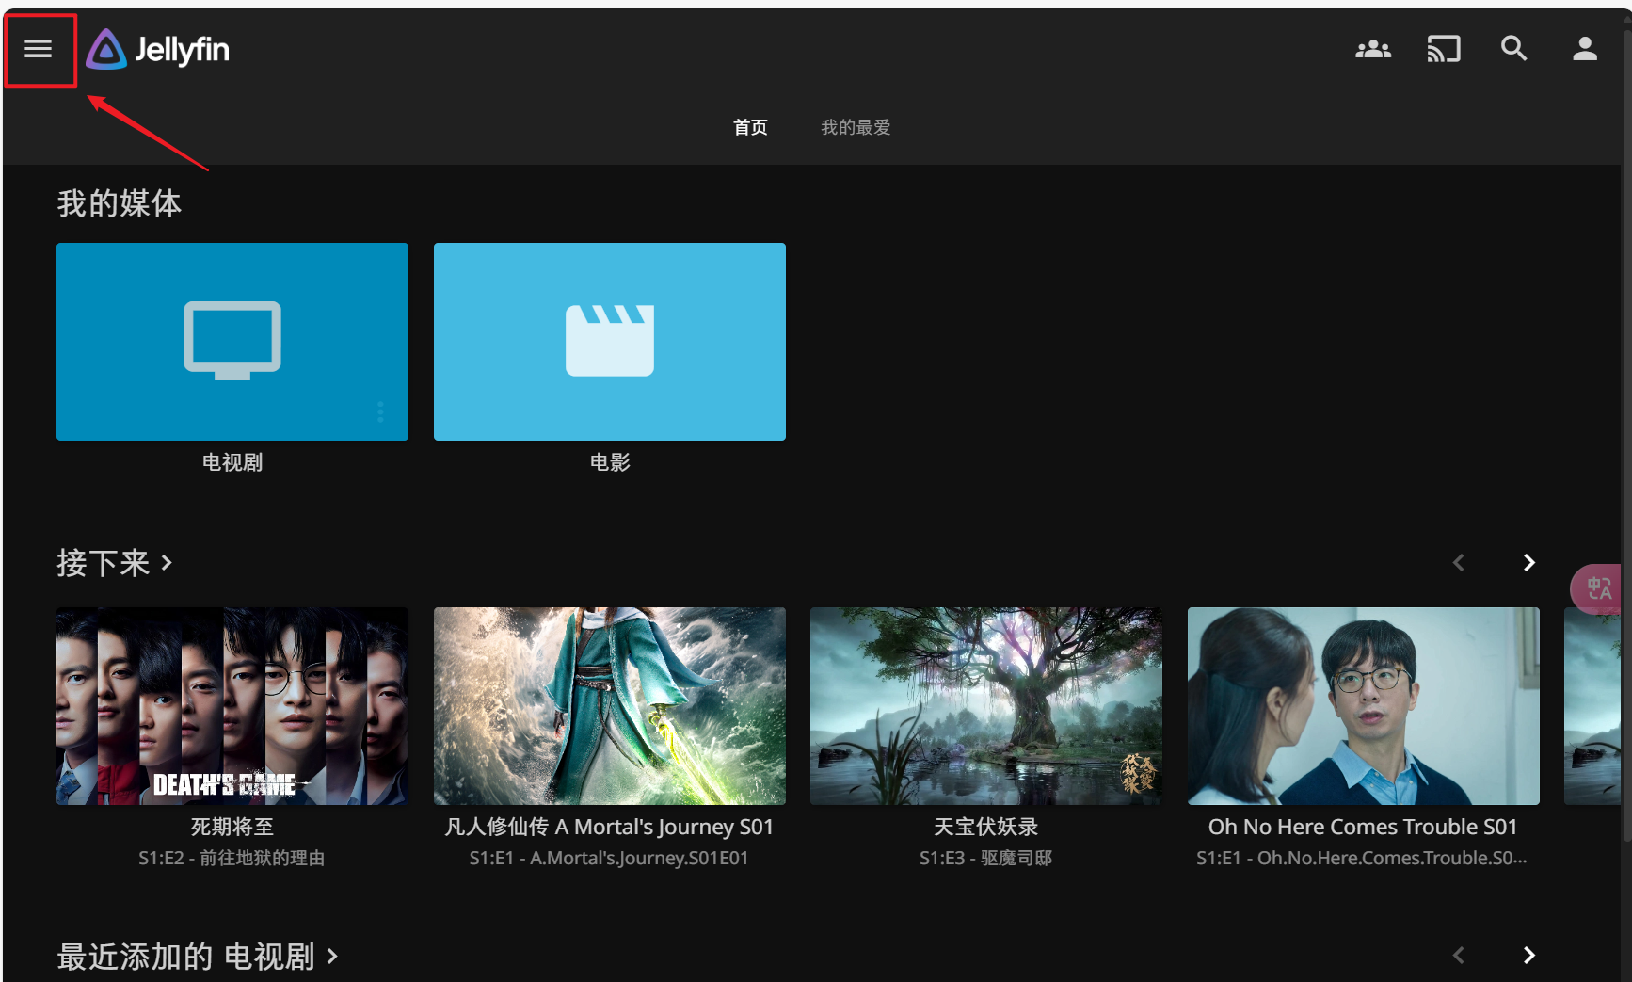Open the three-dot menu on 电视剧 card
Image resolution: width=1632 pixels, height=982 pixels.
click(380, 411)
